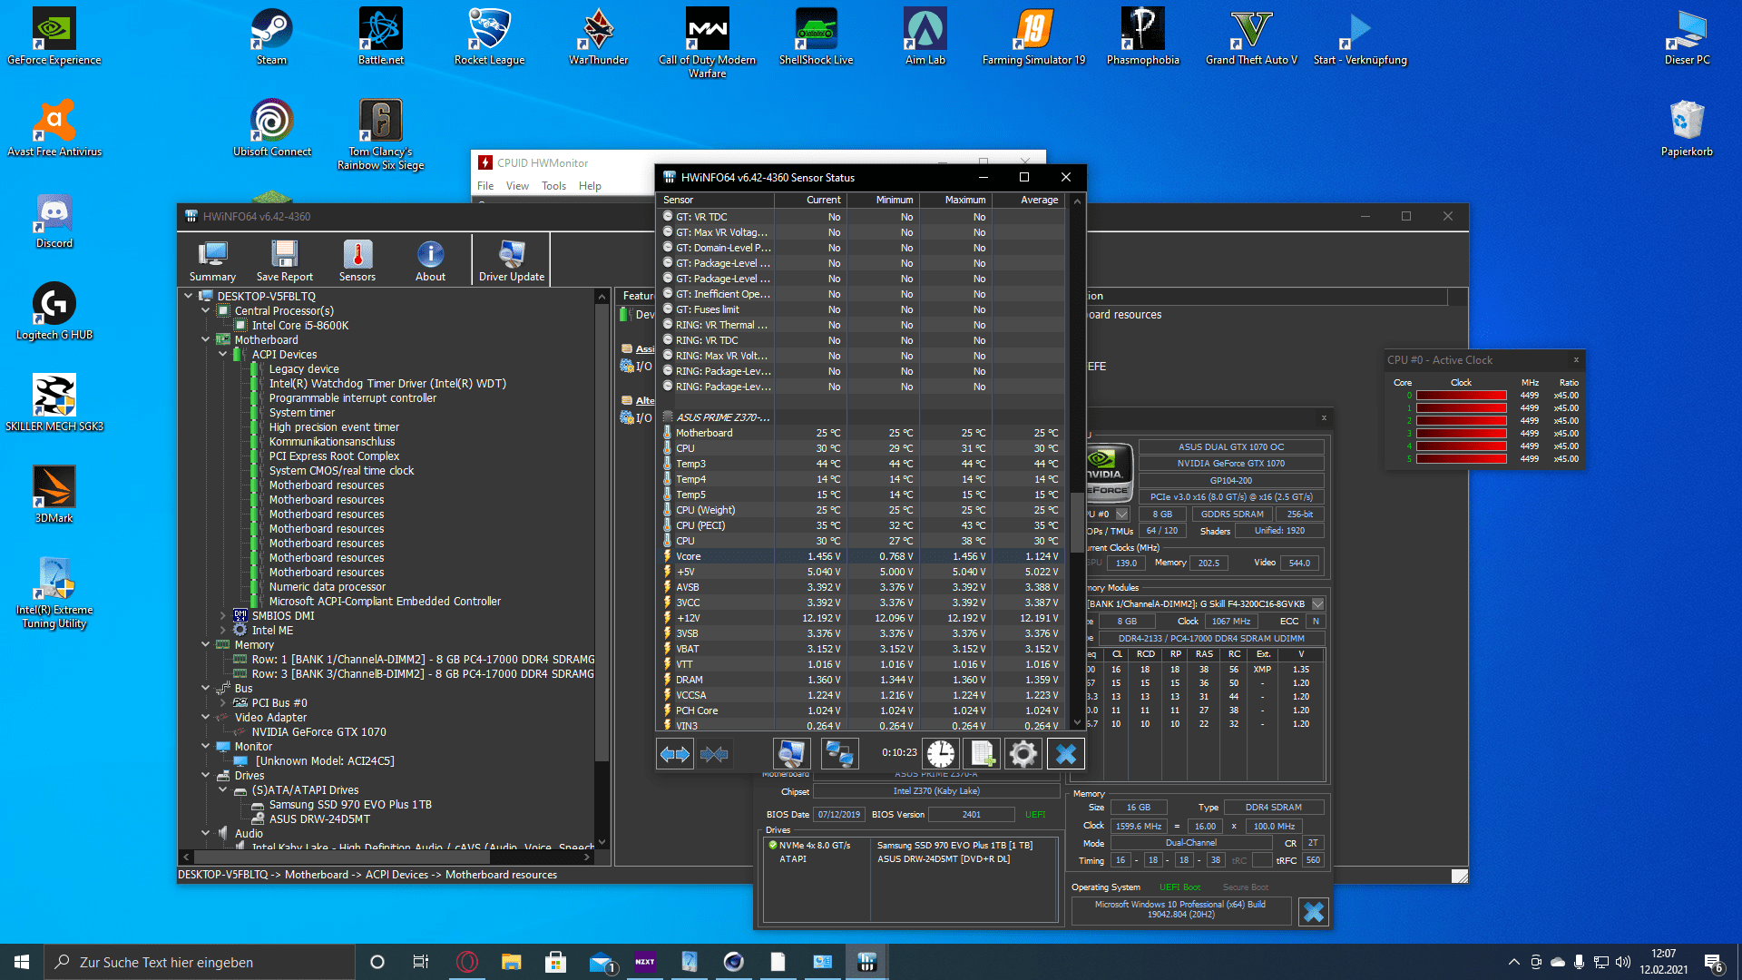Image resolution: width=1742 pixels, height=980 pixels.
Task: Expand PCI Bus #0 node
Action: click(223, 702)
